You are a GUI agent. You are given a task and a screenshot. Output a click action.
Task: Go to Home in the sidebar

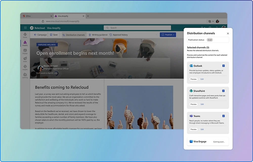coord(25,35)
